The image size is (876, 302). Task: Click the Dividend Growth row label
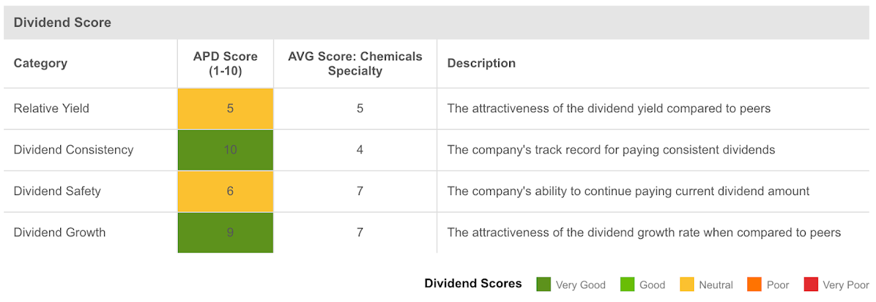(x=60, y=232)
